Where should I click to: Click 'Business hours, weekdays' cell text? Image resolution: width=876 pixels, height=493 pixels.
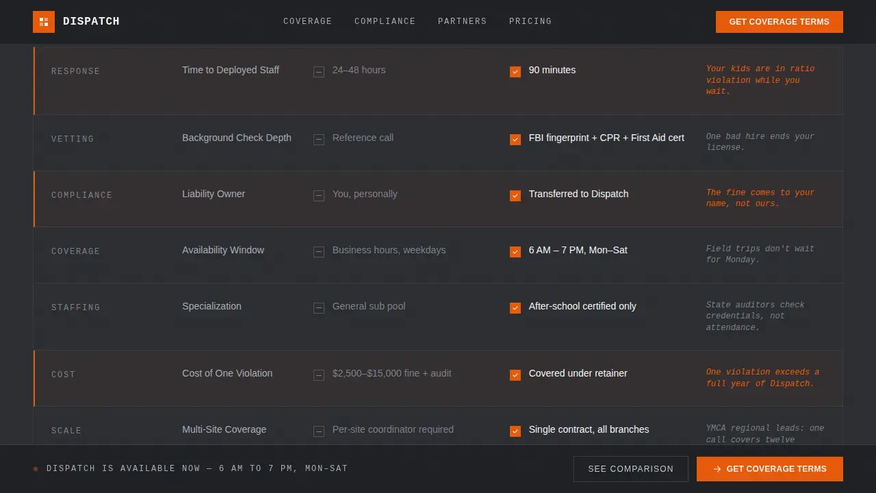(389, 250)
